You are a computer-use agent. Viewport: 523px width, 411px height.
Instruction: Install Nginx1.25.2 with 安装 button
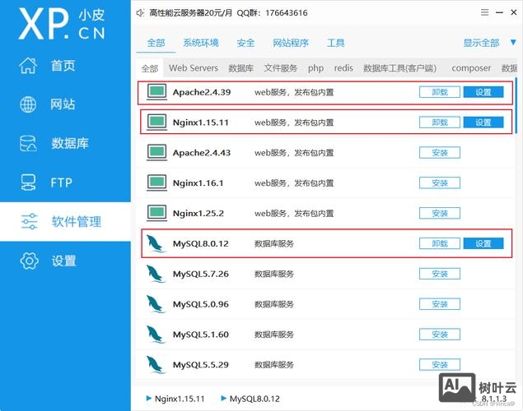[x=440, y=214]
